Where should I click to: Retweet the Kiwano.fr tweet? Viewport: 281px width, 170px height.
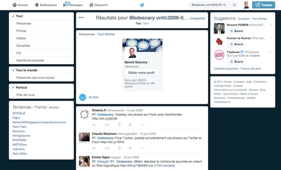[x=107, y=125]
